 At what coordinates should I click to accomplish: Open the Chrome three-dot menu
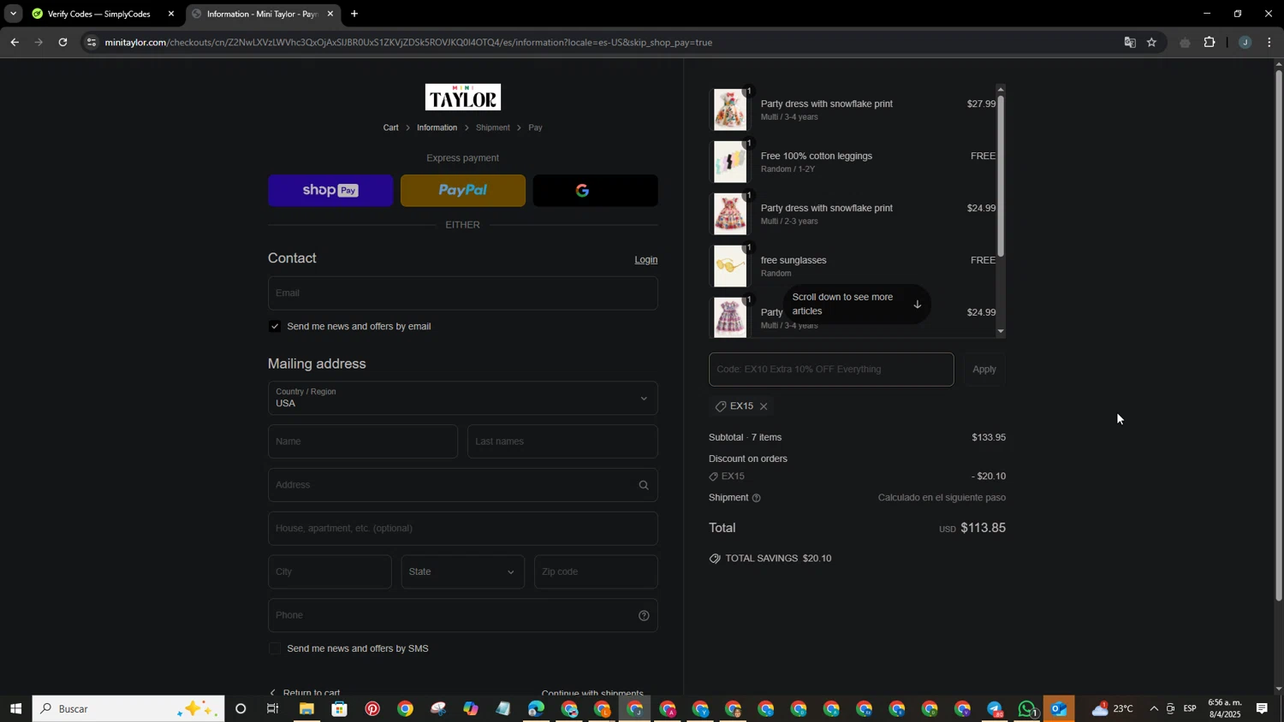pyautogui.click(x=1269, y=42)
